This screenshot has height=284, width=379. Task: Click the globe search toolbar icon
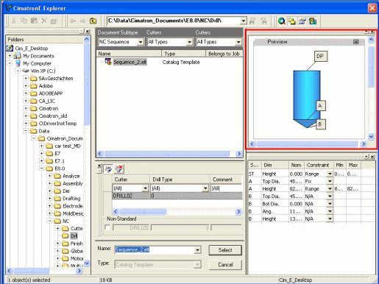click(282, 21)
